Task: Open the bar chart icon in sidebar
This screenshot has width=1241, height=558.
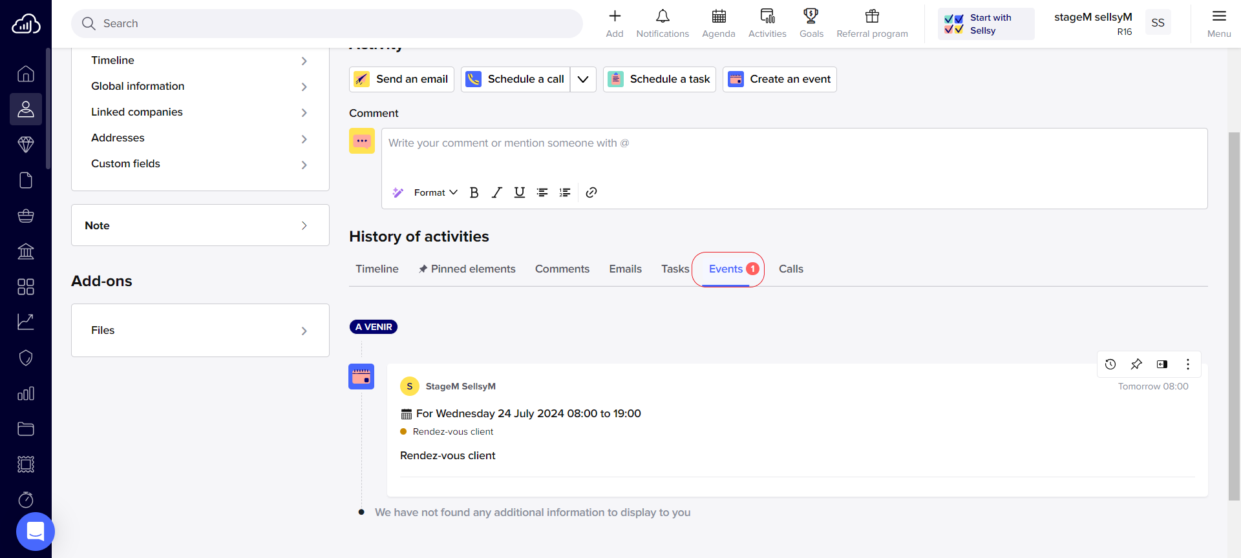Action: pos(26,393)
